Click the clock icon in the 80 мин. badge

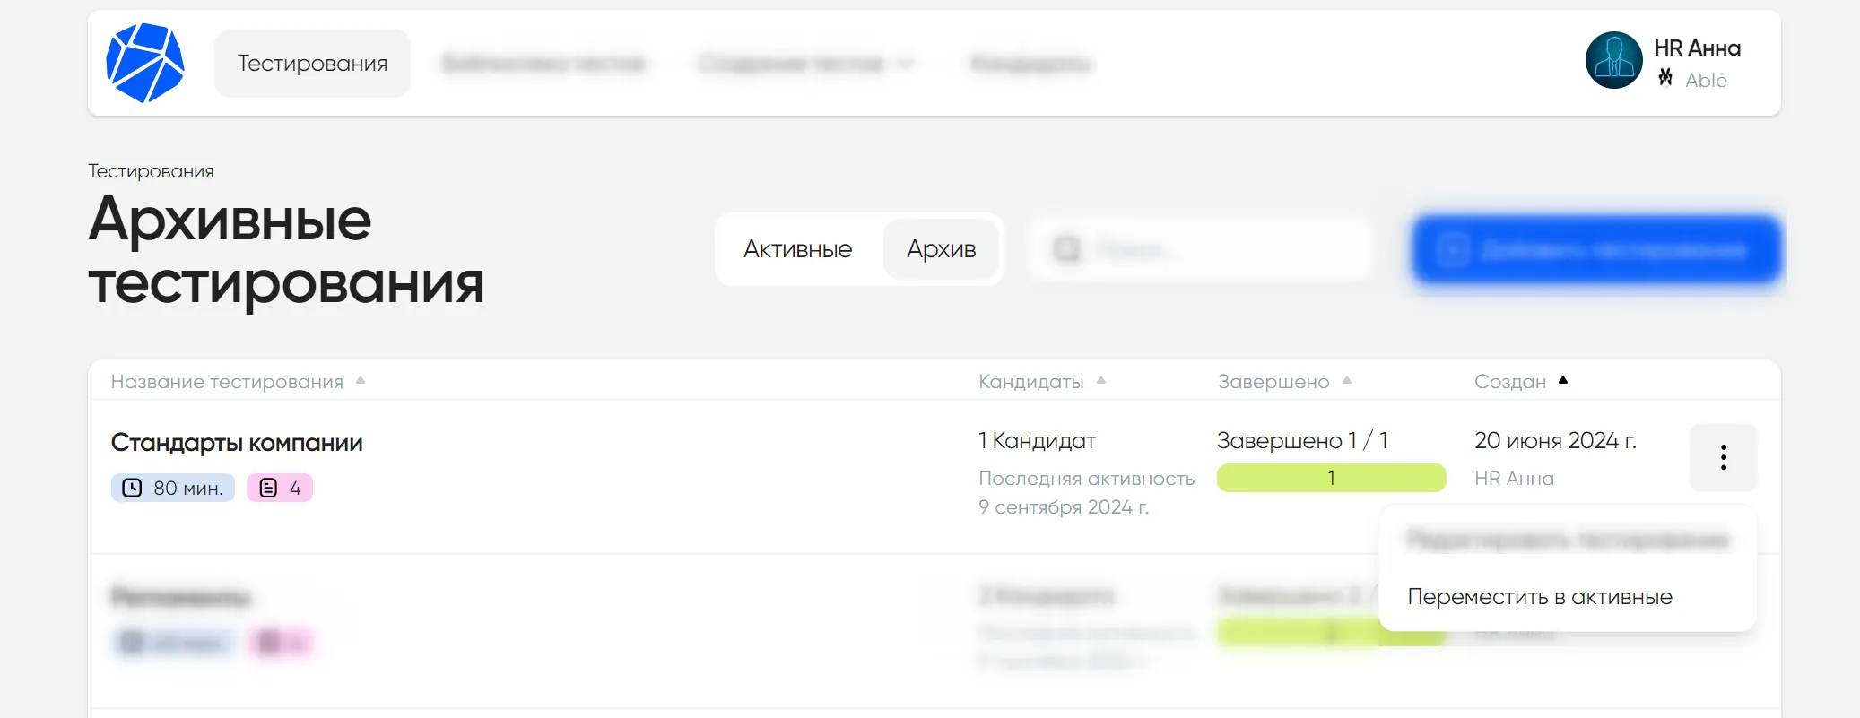[131, 488]
